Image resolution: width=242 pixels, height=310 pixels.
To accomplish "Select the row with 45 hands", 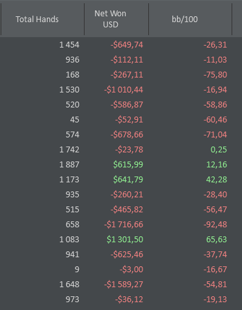I will click(x=121, y=120).
